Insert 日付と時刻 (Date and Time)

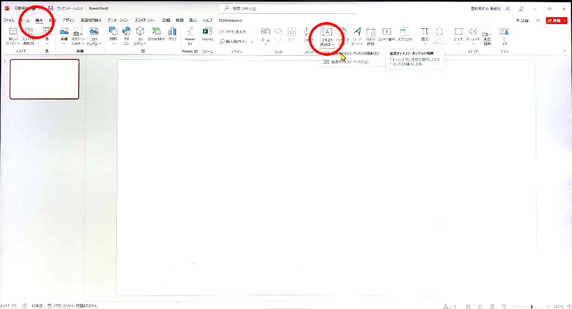(x=371, y=36)
